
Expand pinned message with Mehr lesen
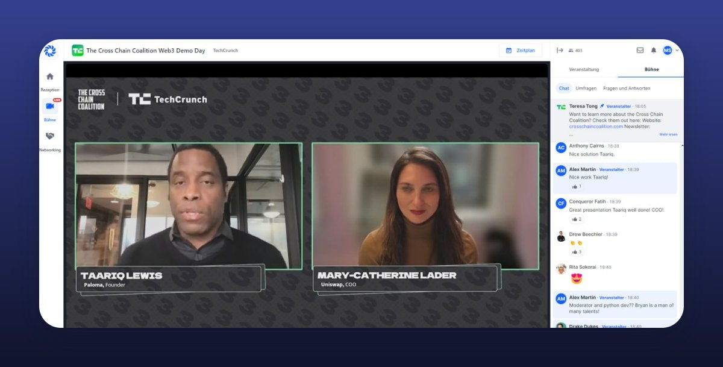click(668, 134)
